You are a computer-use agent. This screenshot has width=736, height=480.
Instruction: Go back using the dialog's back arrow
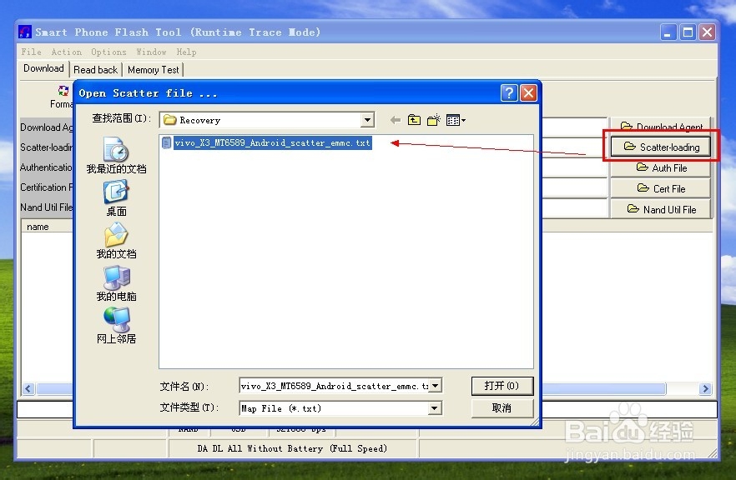tap(396, 121)
